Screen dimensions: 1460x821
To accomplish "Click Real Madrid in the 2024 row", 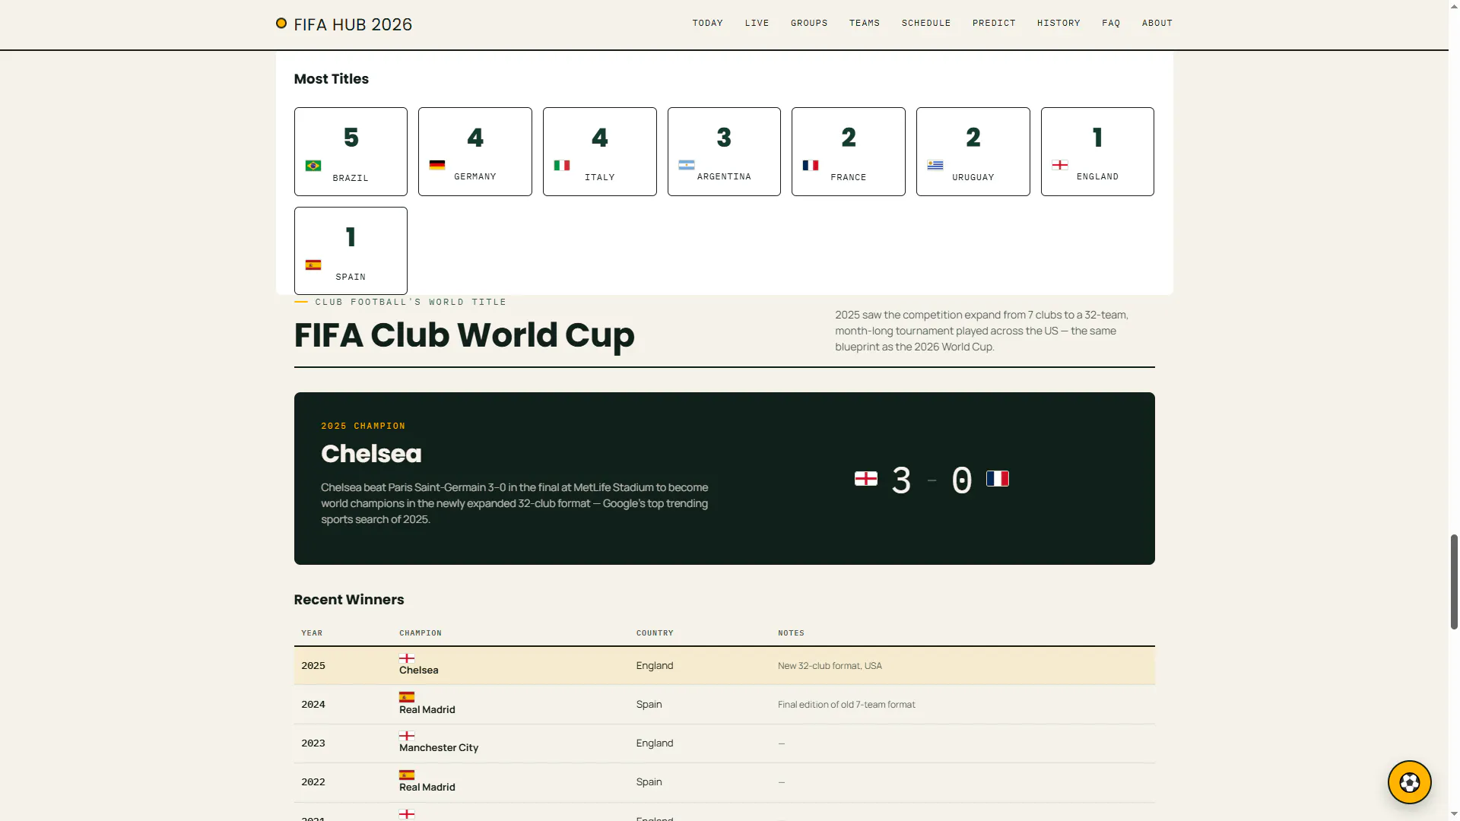I will [427, 710].
